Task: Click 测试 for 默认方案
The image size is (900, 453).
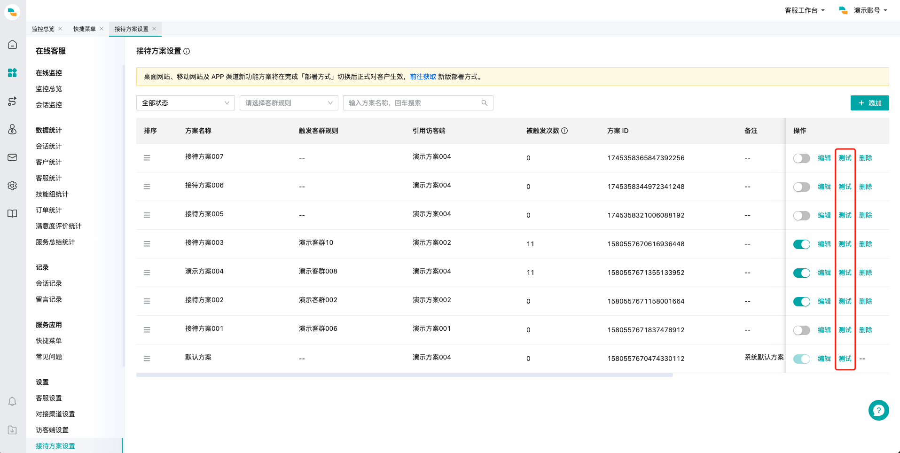Action: [x=845, y=359]
